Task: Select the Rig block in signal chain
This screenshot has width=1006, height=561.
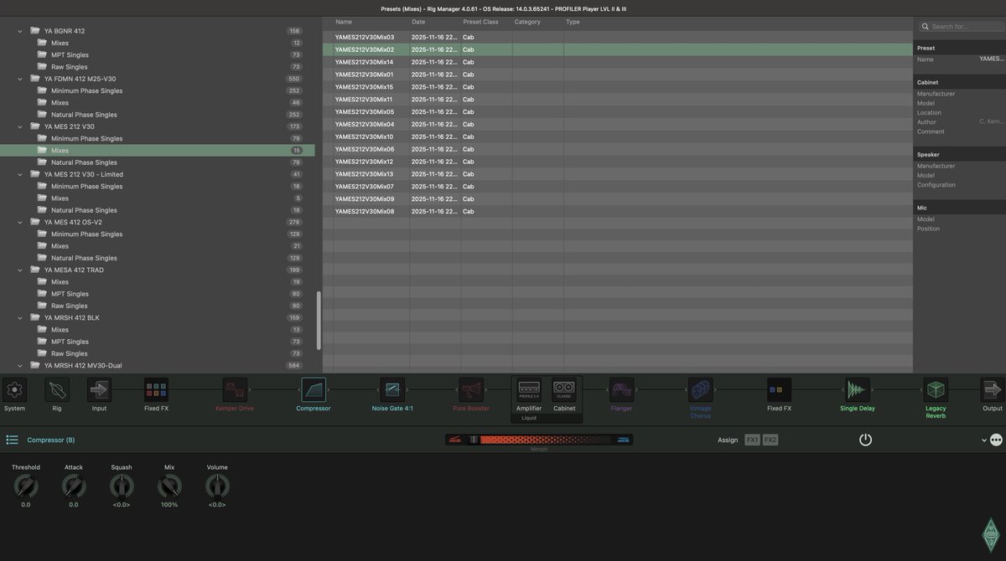Action: pos(57,389)
